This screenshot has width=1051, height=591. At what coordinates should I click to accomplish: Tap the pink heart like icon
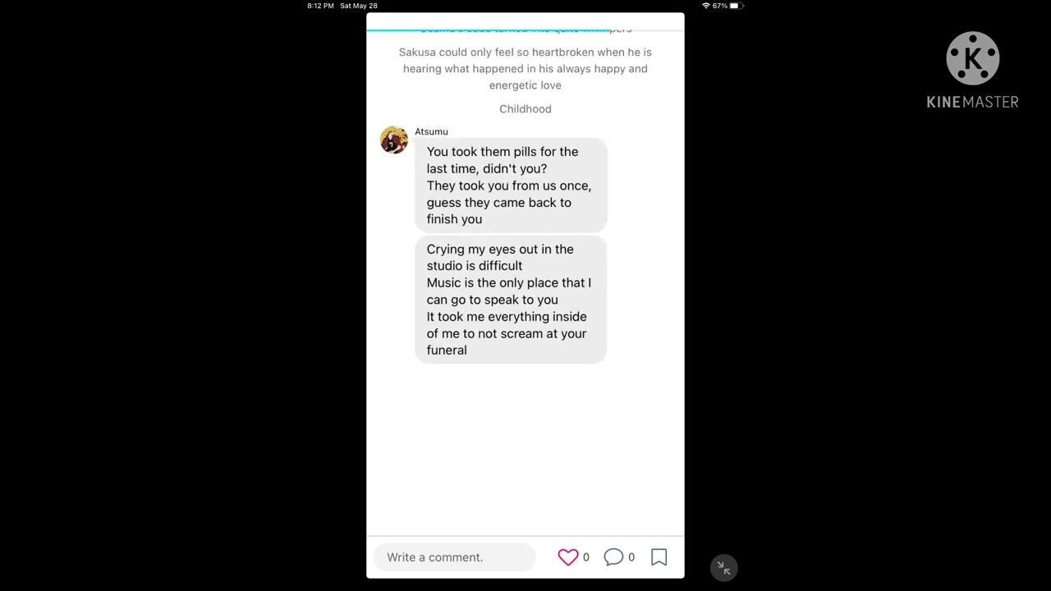click(x=568, y=557)
